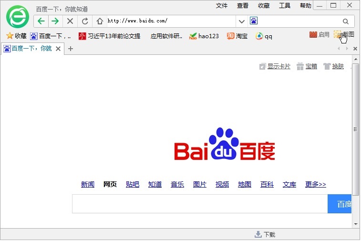Open the 淘宝 bookmark
The image size is (361, 241).
point(237,36)
